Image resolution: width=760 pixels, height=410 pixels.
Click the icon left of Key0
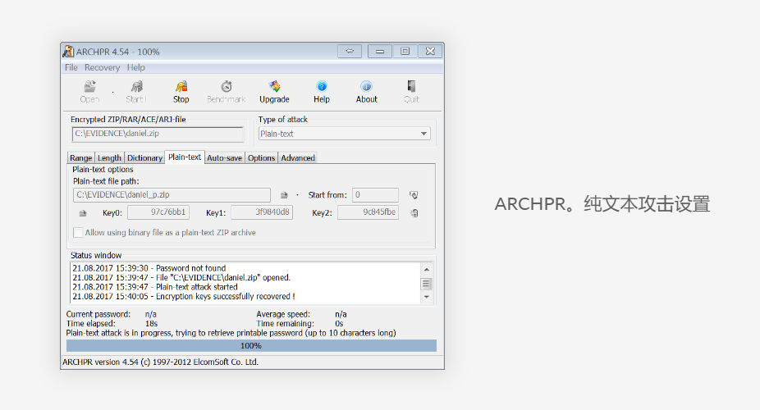point(83,213)
